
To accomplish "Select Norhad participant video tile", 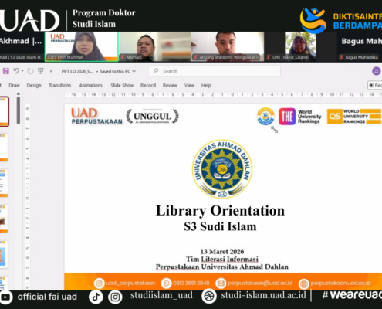I will [154, 46].
